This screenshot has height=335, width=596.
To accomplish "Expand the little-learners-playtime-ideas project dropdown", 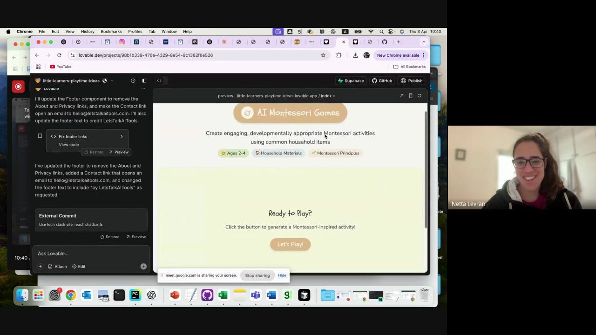I will pyautogui.click(x=112, y=80).
